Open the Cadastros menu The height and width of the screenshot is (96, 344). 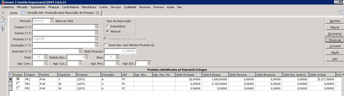tap(8, 7)
